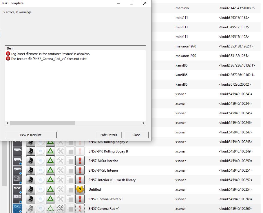Click the MISC type icon for the Untitled asset
Viewport: 263px width, 213px height.
(x=17, y=190)
